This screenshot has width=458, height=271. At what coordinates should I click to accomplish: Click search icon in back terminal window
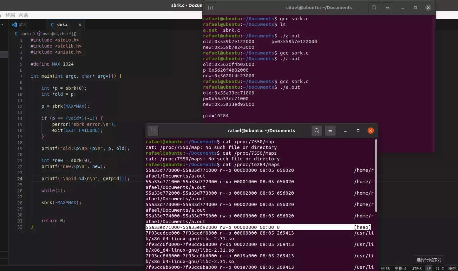pos(374,8)
